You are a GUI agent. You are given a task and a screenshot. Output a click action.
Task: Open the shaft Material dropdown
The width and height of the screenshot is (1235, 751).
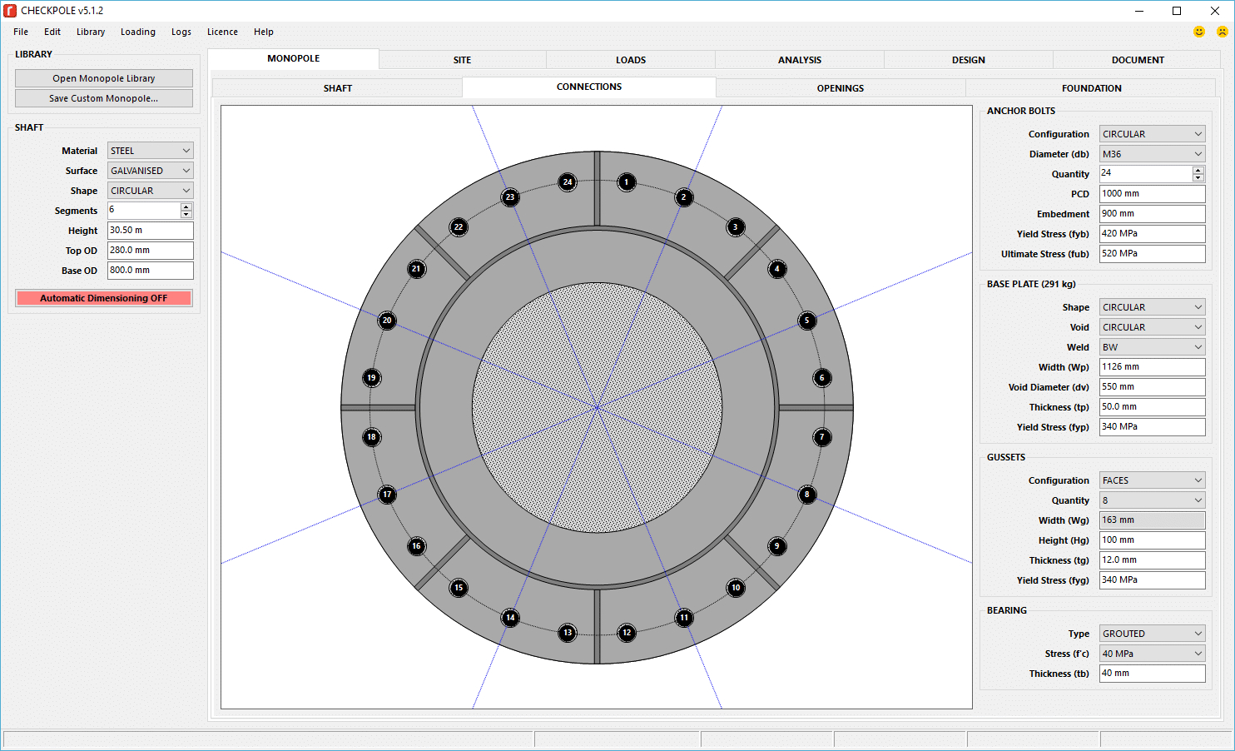pos(149,151)
